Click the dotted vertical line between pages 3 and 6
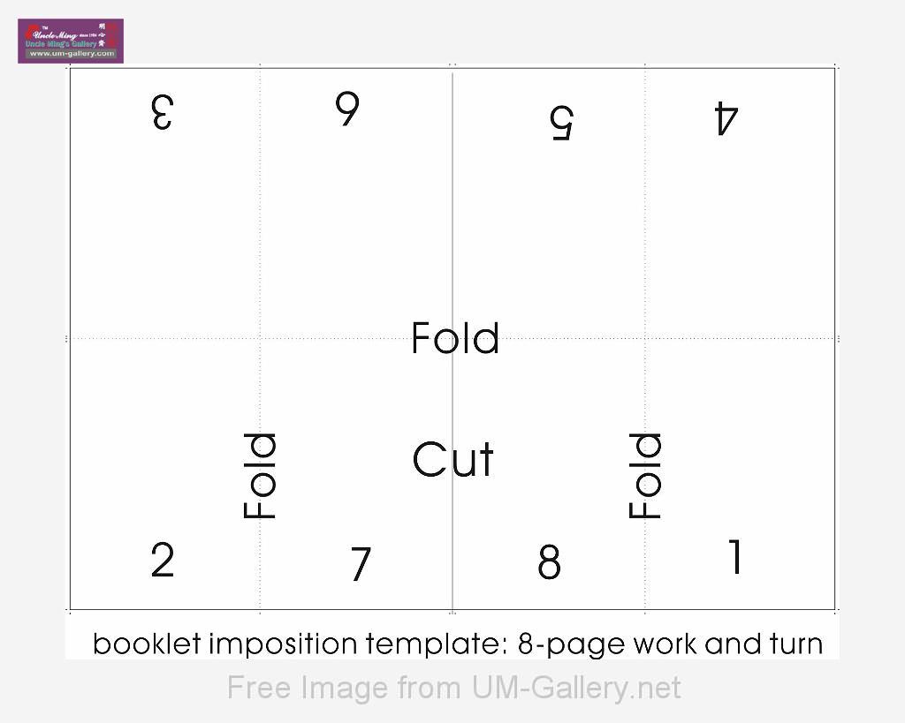This screenshot has width=905, height=723. (260, 221)
